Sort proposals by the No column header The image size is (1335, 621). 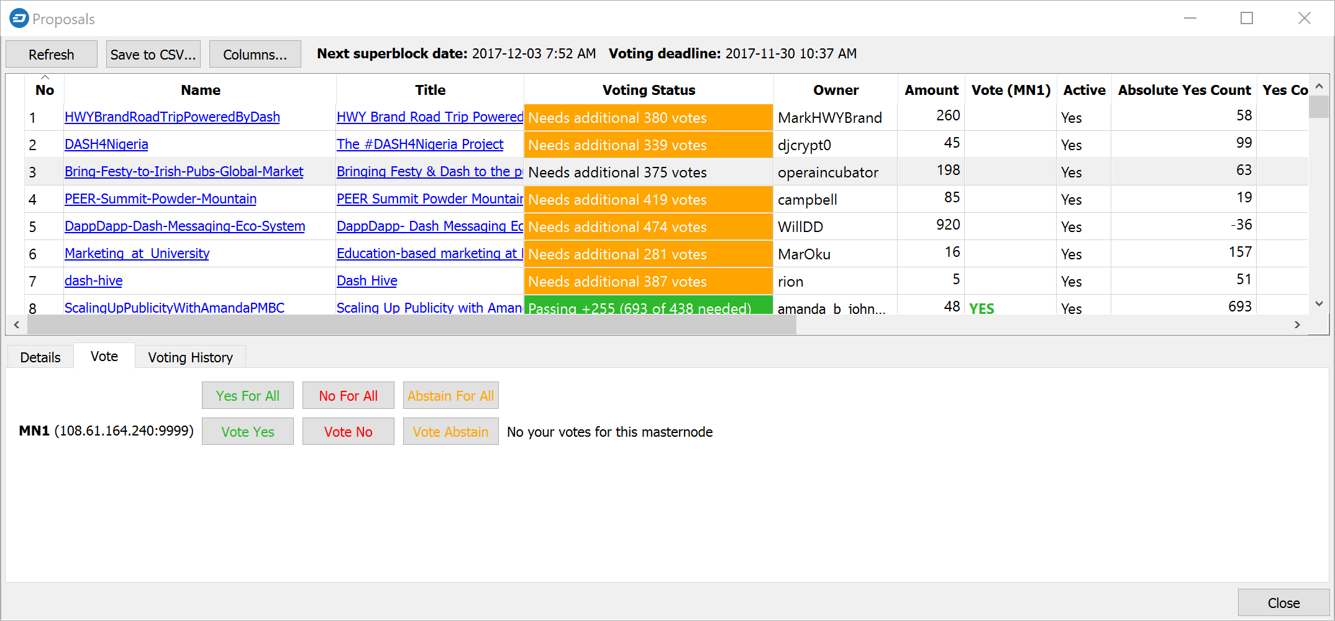(x=45, y=90)
